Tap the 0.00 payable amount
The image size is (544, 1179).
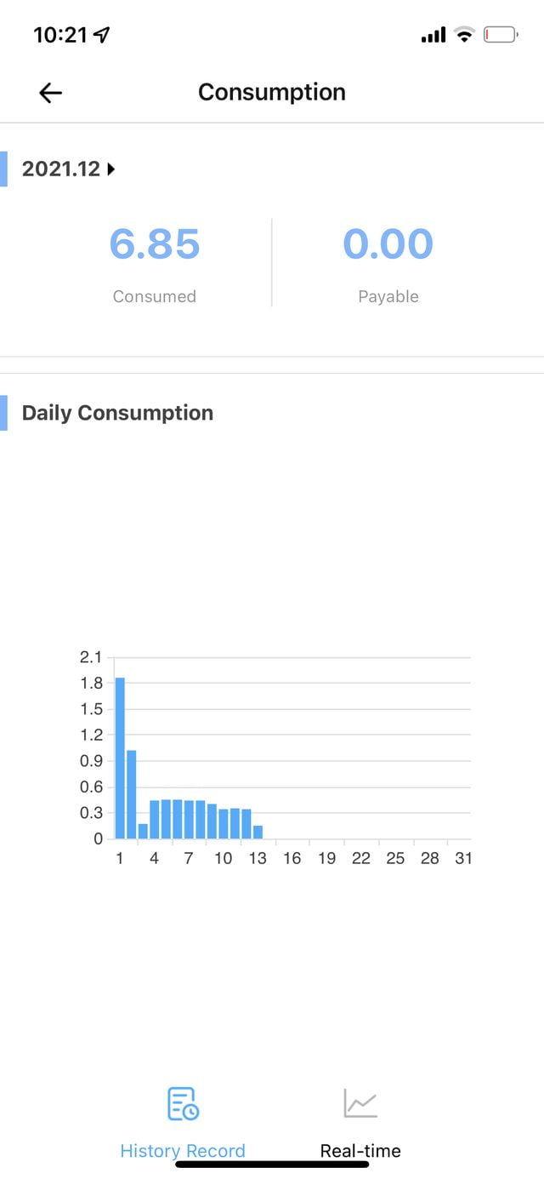coord(388,244)
